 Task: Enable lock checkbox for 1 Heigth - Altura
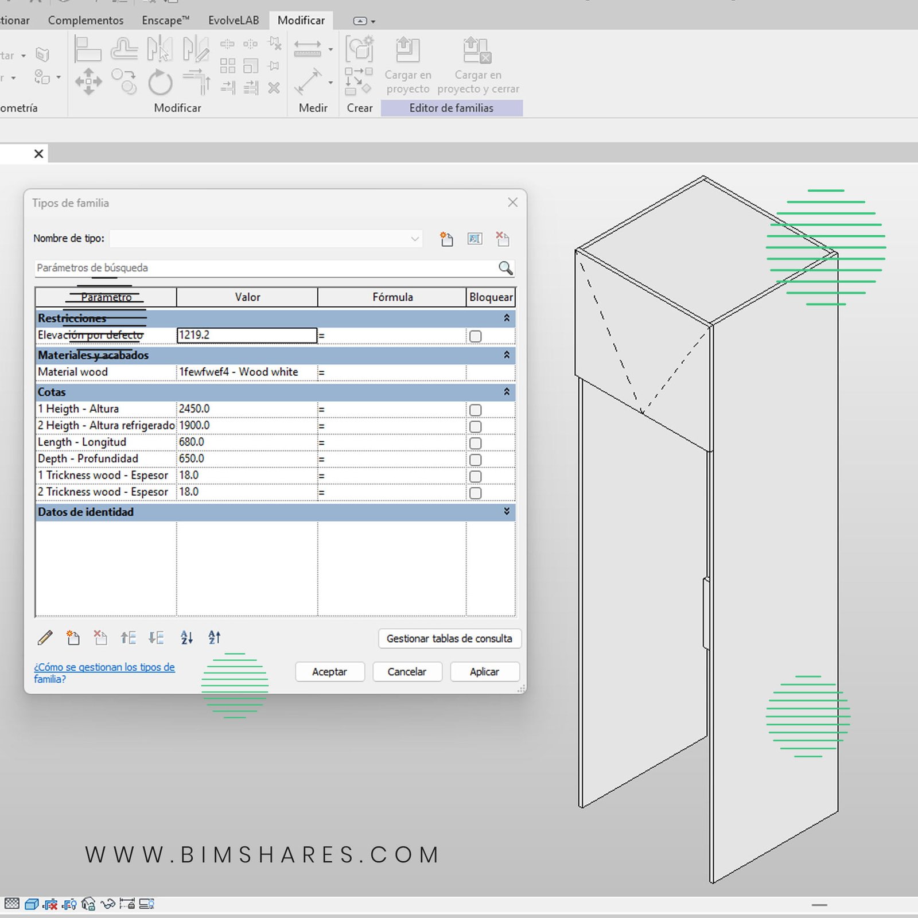point(475,410)
